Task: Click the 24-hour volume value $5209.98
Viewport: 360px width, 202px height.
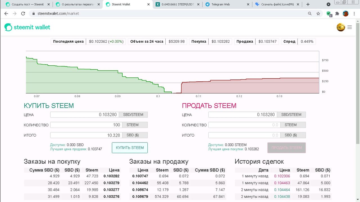Action: coord(177,42)
